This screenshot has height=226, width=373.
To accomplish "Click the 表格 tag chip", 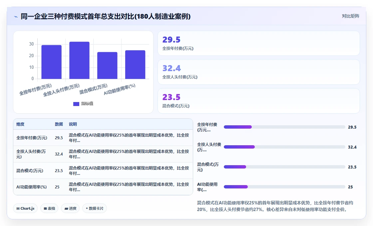I will coord(50,208).
